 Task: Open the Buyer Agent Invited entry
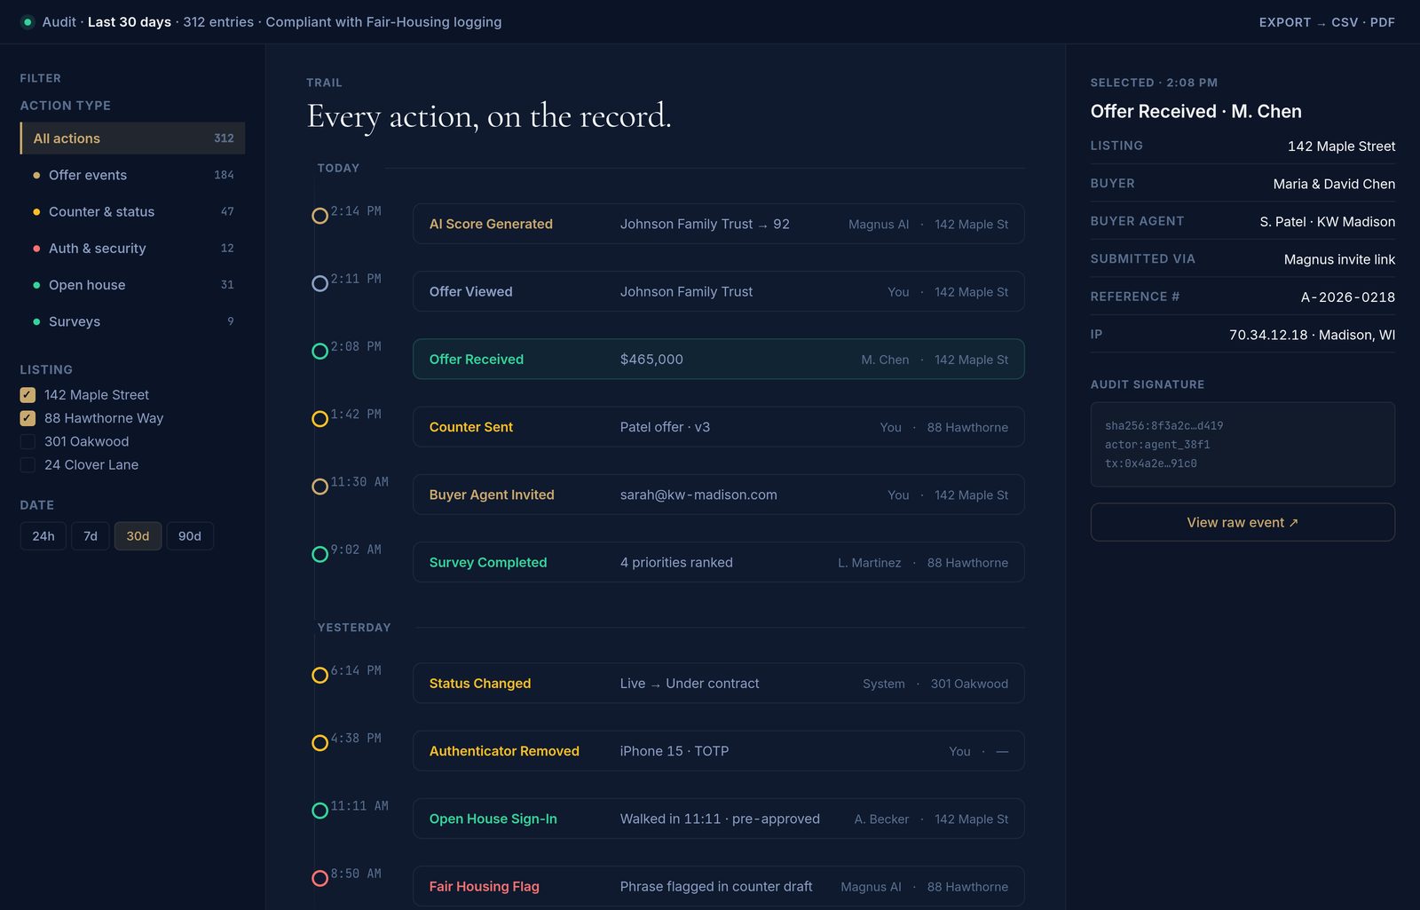[x=719, y=495]
